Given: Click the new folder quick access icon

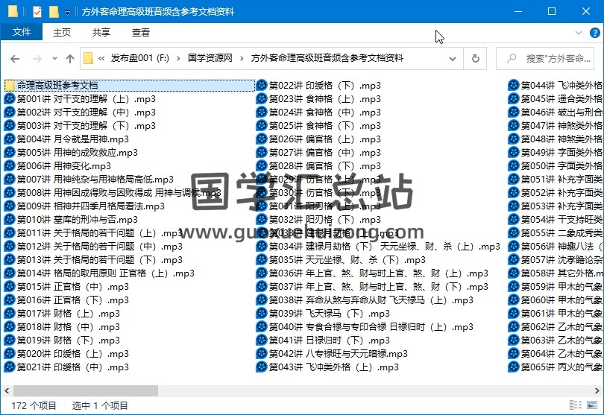Looking at the screenshot, I should tap(54, 12).
